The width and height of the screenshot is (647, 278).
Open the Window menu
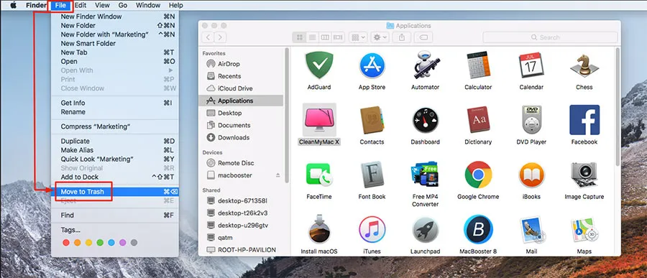pyautogui.click(x=147, y=5)
